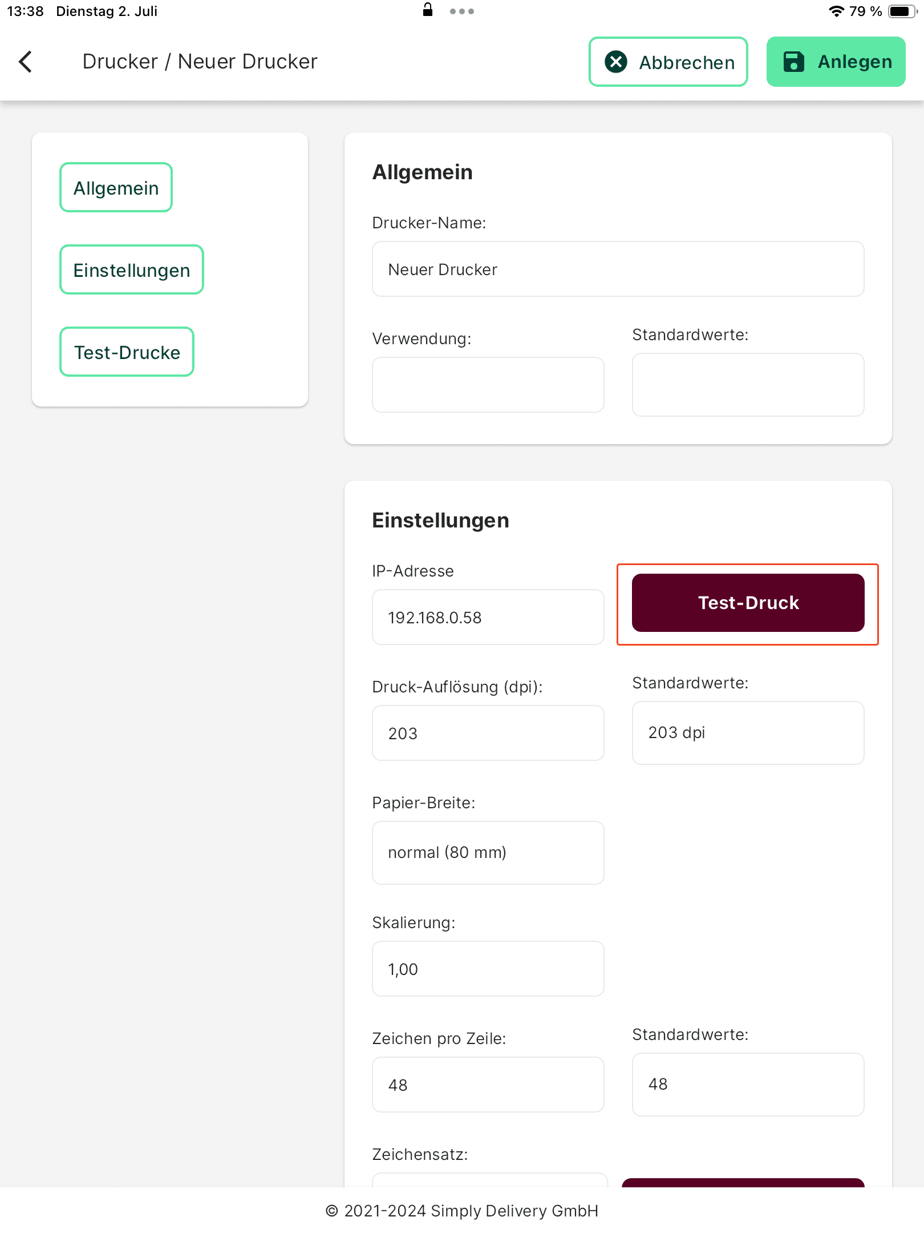Open Standardwerte dropdown beside Verwendung
The image size is (924, 1233).
coord(748,385)
